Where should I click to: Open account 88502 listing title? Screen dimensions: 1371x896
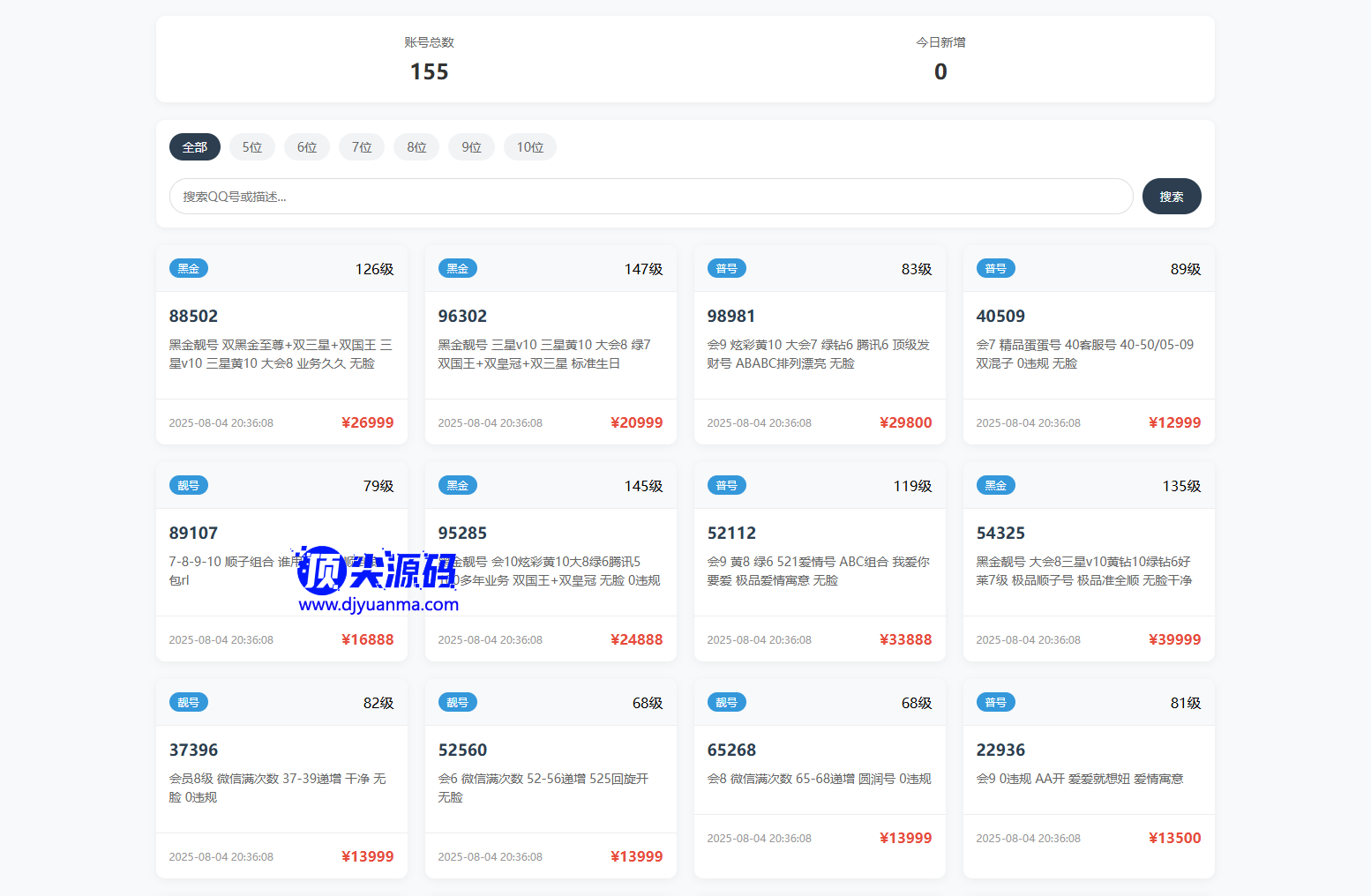coord(193,316)
